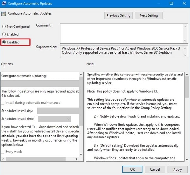Confirm with the OK button
The height and width of the screenshot is (175, 190).
(x=132, y=169)
